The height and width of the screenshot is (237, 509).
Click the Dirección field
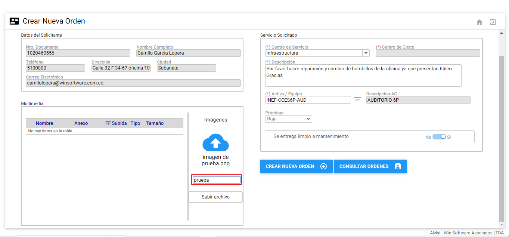pyautogui.click(x=121, y=68)
